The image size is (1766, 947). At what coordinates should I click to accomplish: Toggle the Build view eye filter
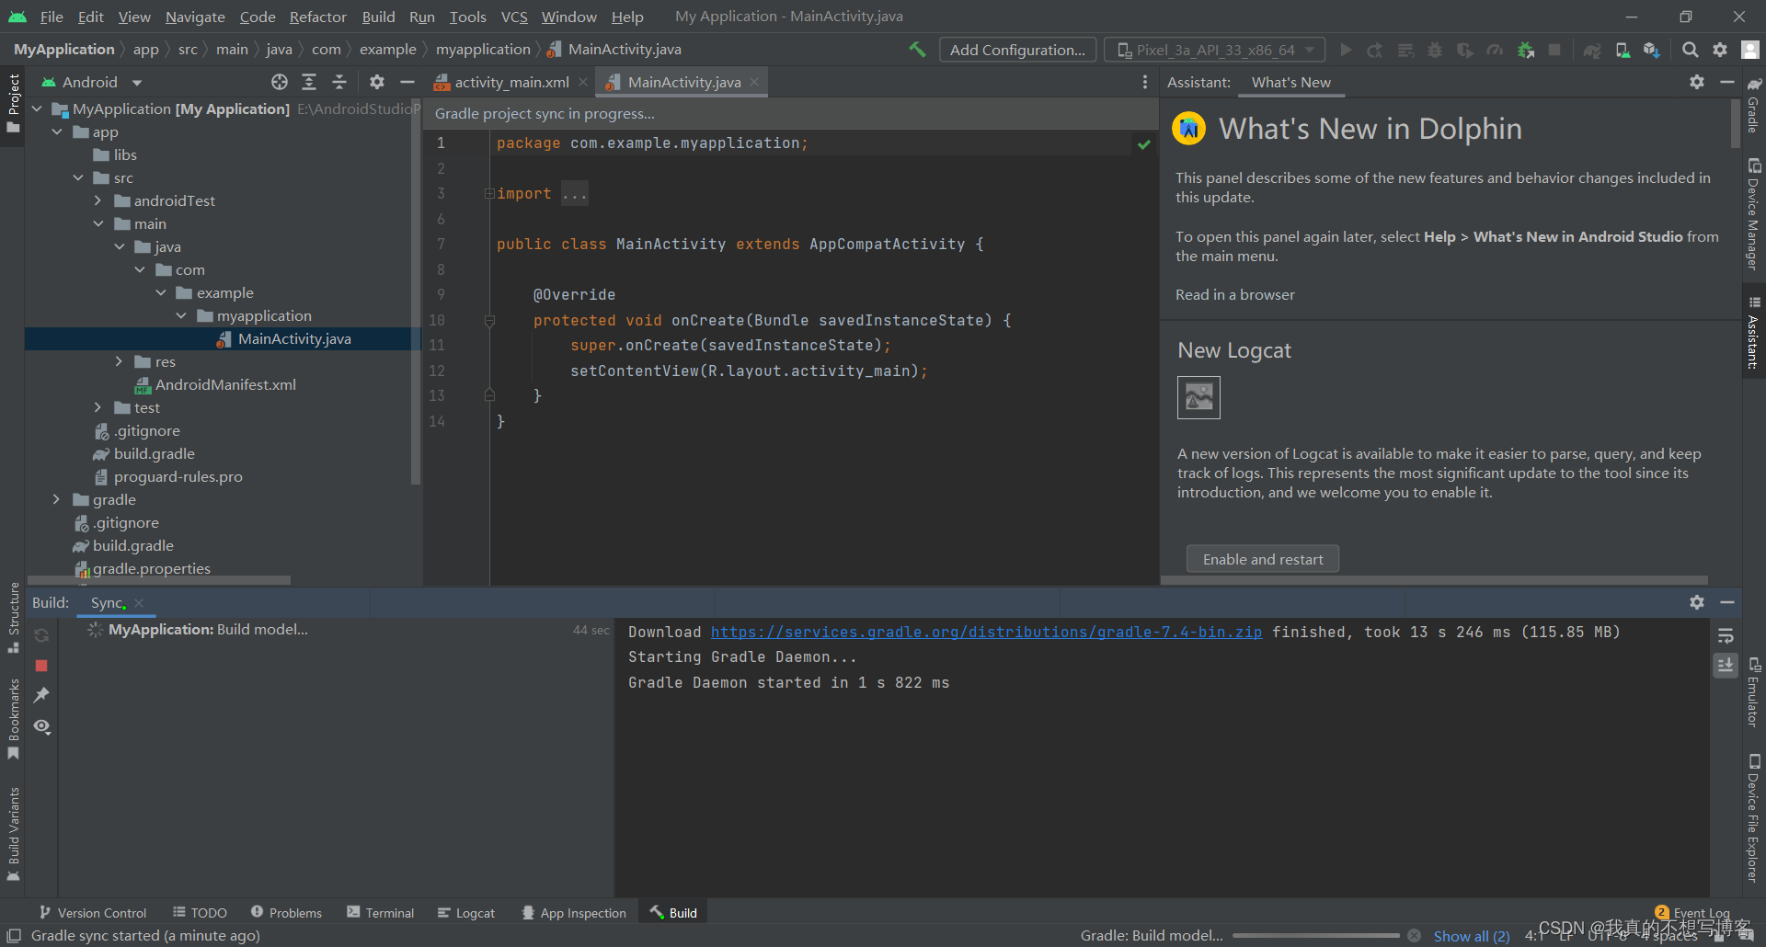[41, 726]
